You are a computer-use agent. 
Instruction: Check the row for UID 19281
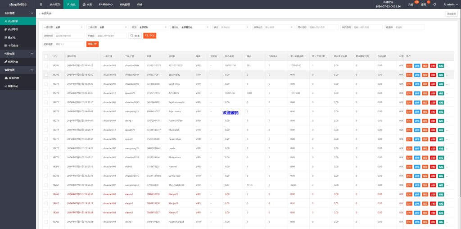click(x=45, y=65)
